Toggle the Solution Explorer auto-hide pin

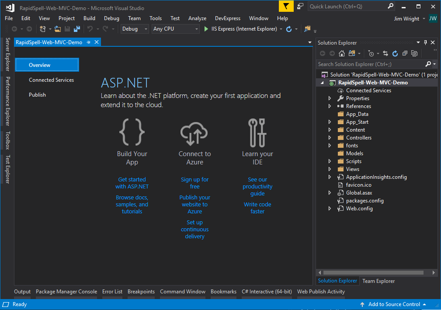tap(425, 42)
